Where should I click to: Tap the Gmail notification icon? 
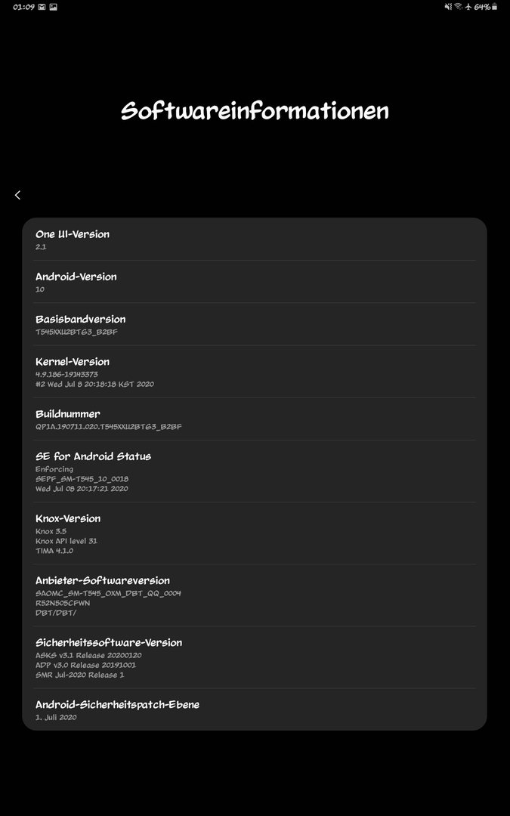pyautogui.click(x=42, y=8)
